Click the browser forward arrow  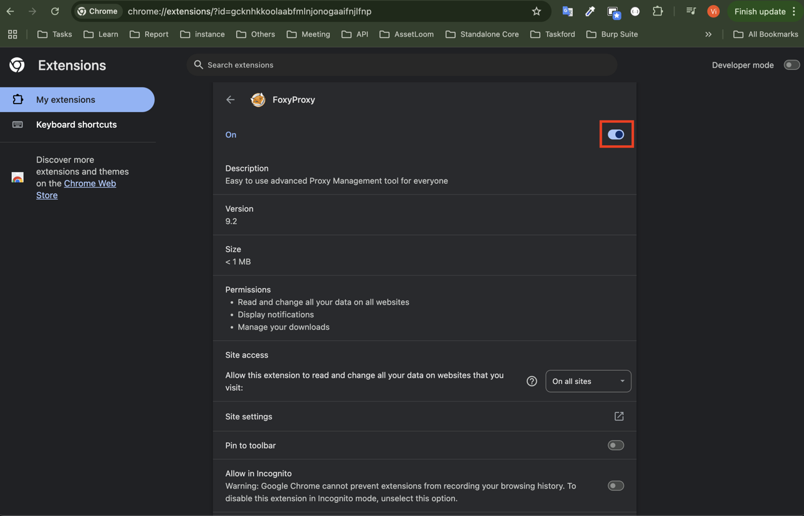coord(32,11)
